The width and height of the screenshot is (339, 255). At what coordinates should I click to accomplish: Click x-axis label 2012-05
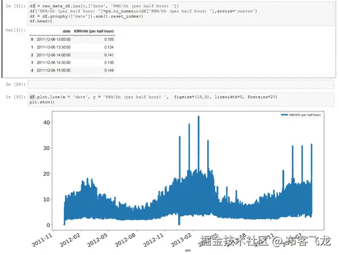(97, 240)
